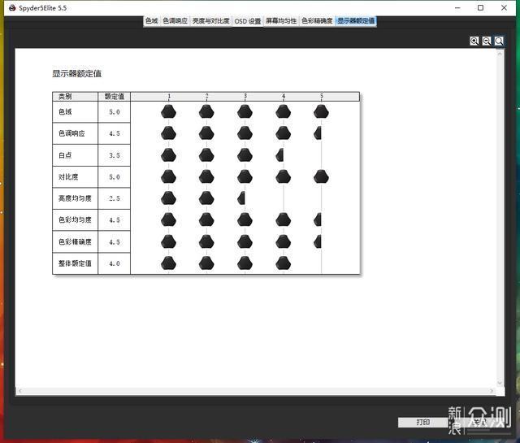The width and height of the screenshot is (520, 443).
Task: Click the 类别 column header
Action: pyautogui.click(x=65, y=97)
